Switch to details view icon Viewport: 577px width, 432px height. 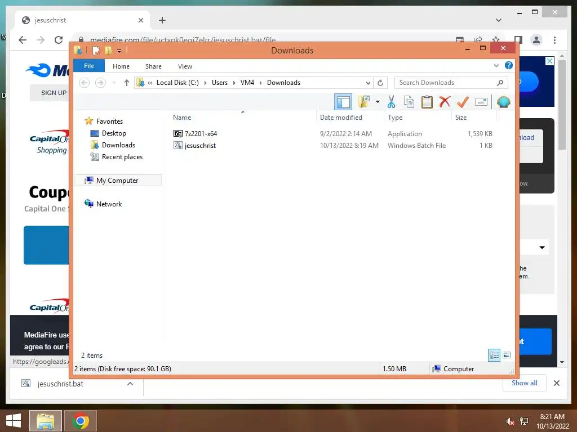pyautogui.click(x=494, y=355)
